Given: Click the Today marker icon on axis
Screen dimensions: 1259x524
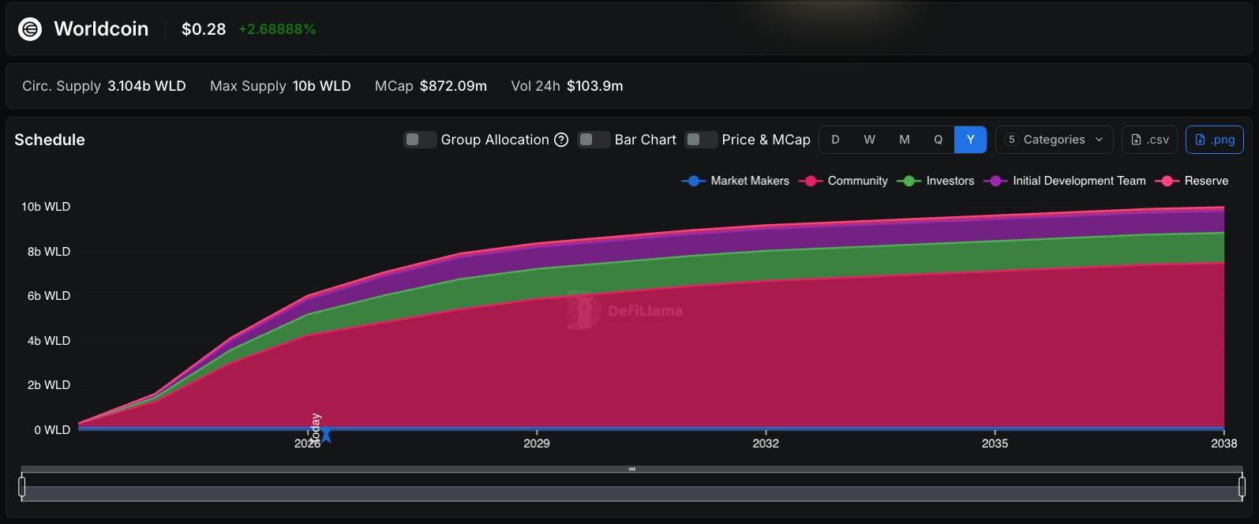Looking at the screenshot, I should (326, 435).
